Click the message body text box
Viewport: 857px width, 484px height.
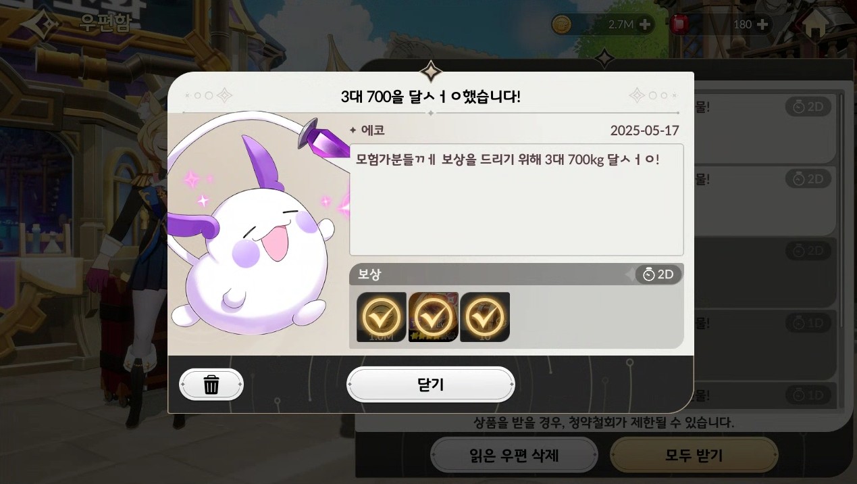516,199
